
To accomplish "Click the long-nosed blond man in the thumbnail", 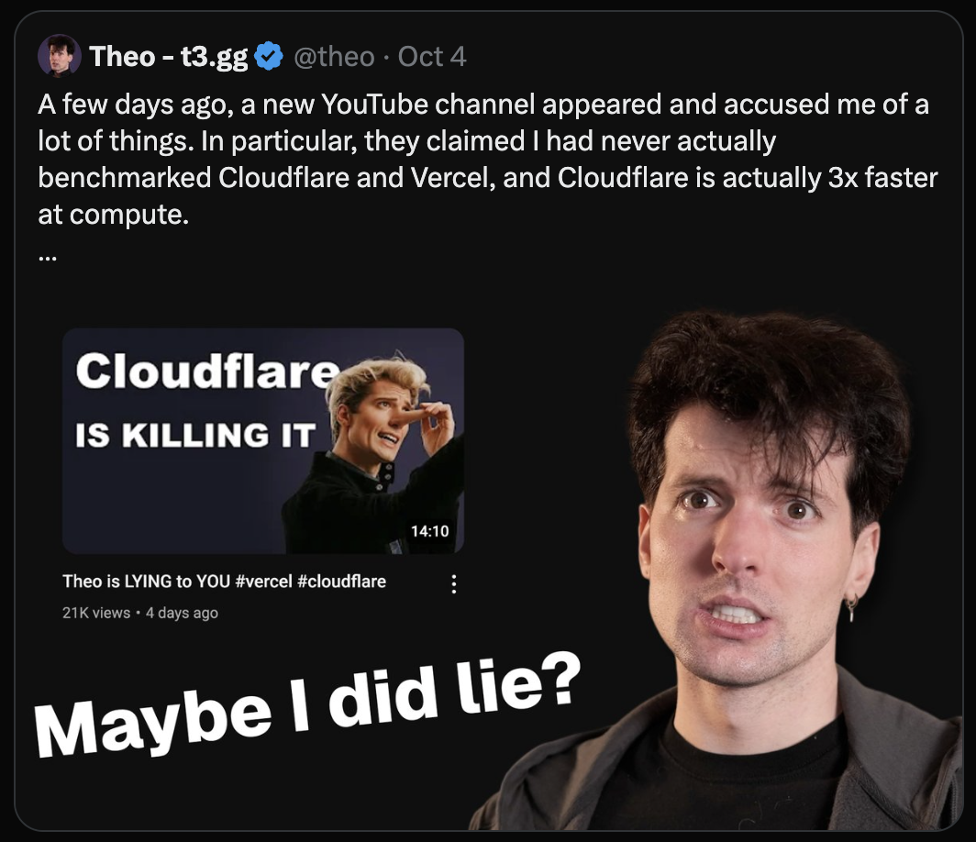I will coord(381,431).
